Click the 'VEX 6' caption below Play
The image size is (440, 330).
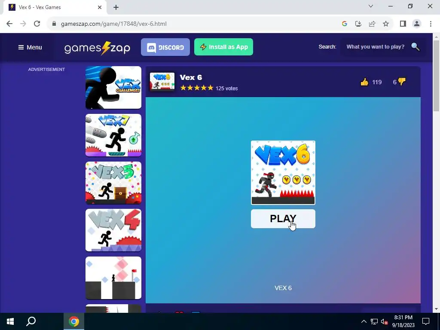click(x=283, y=288)
